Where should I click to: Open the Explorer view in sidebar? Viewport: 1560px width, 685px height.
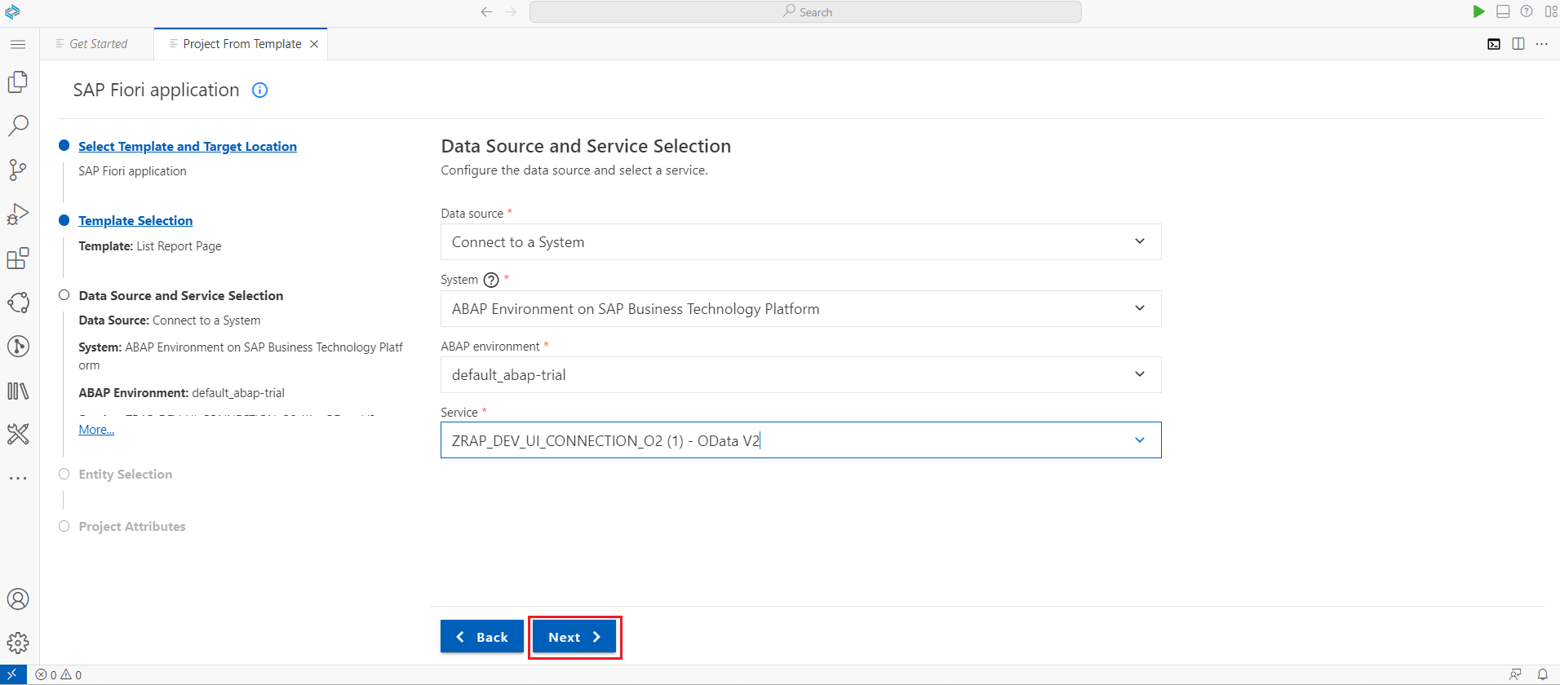[18, 82]
